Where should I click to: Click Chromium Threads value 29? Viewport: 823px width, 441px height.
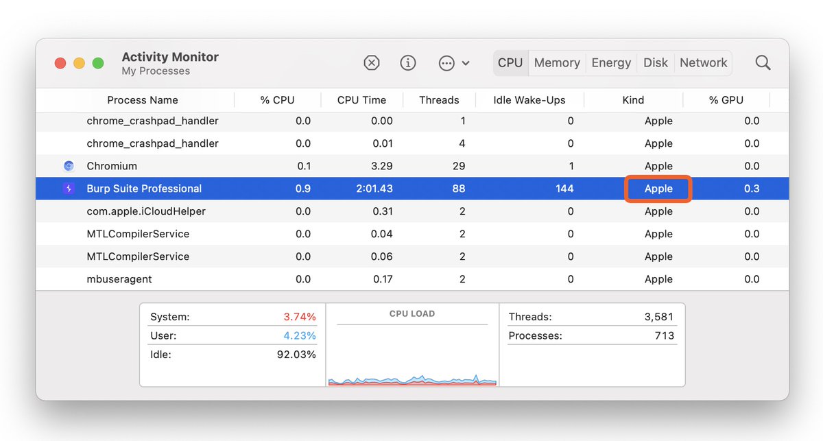click(x=459, y=166)
